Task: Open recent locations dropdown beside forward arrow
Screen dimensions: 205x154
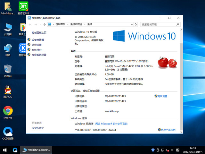Action: click(40, 24)
